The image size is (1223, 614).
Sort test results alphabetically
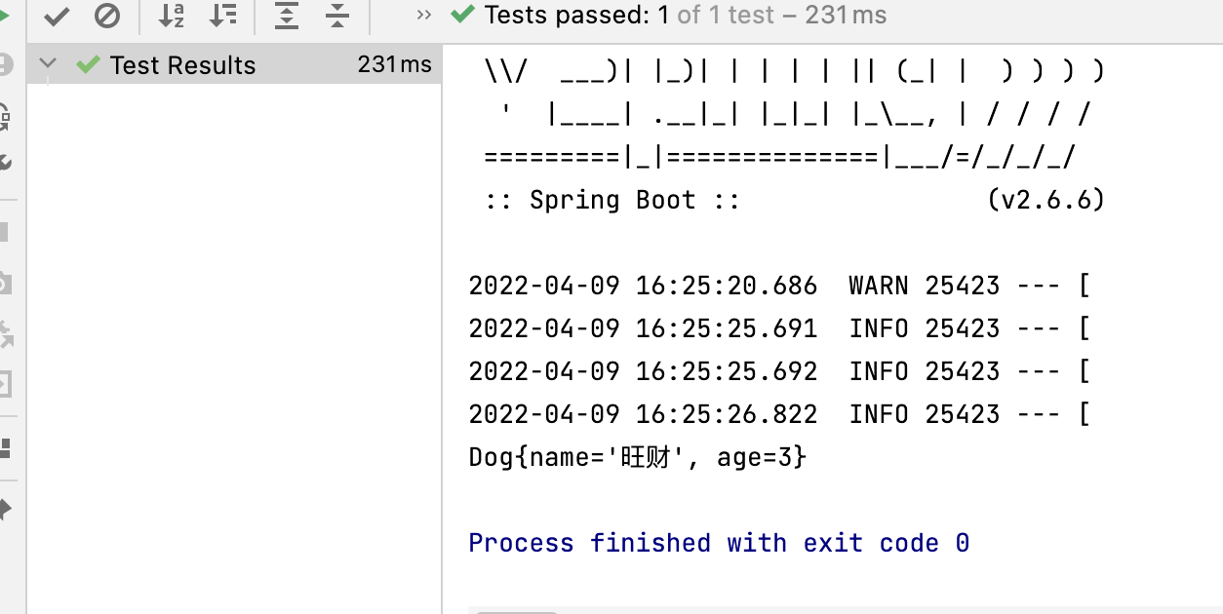tap(172, 16)
